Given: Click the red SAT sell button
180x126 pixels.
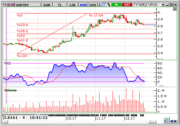Looking at the screenshot, I should pos(127,5).
